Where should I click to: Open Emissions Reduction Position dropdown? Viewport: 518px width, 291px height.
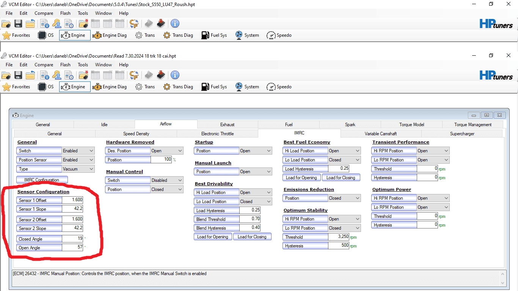344,198
